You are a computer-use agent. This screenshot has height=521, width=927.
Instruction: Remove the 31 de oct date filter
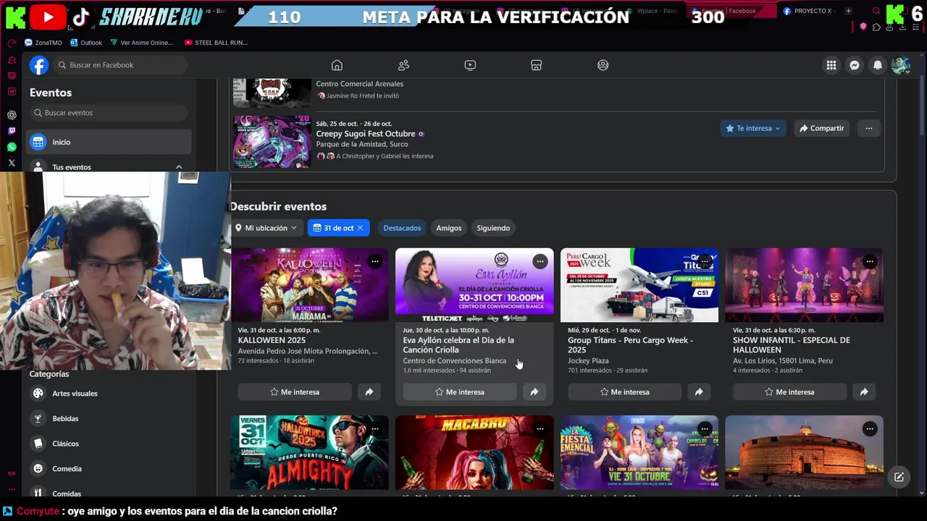[x=360, y=228]
